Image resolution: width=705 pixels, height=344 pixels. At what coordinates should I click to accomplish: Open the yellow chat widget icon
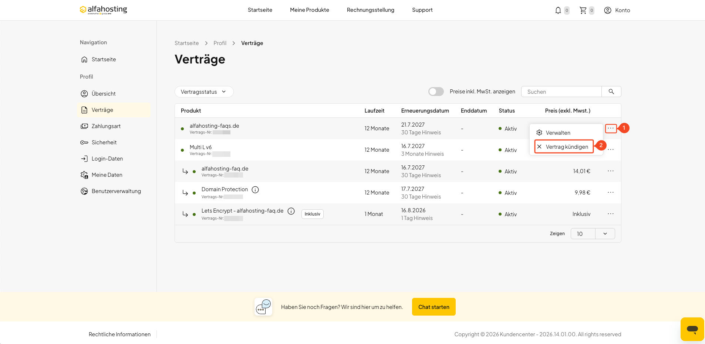(692, 329)
